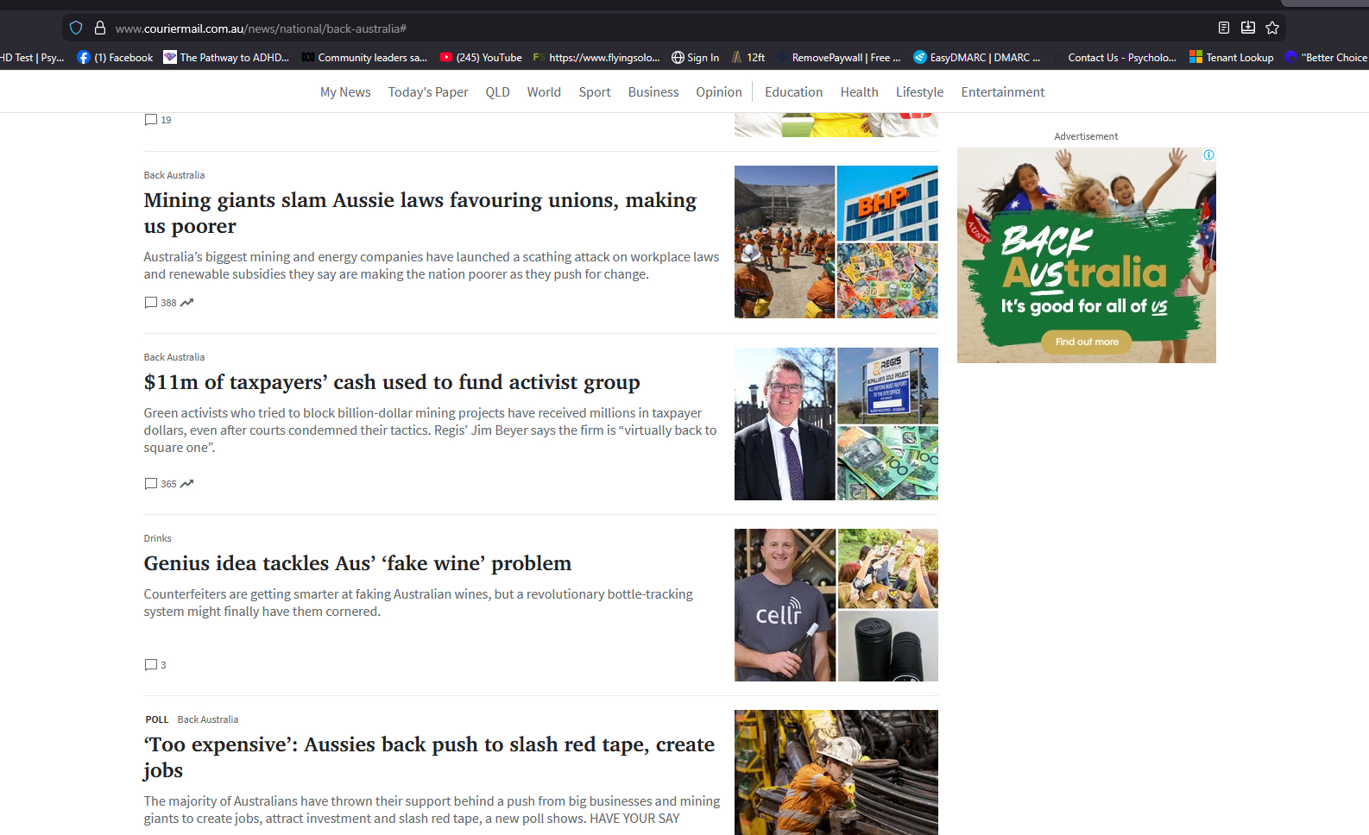Viewport: 1369px width, 835px height.
Task: Open the Business navigation menu item
Action: coord(653,92)
